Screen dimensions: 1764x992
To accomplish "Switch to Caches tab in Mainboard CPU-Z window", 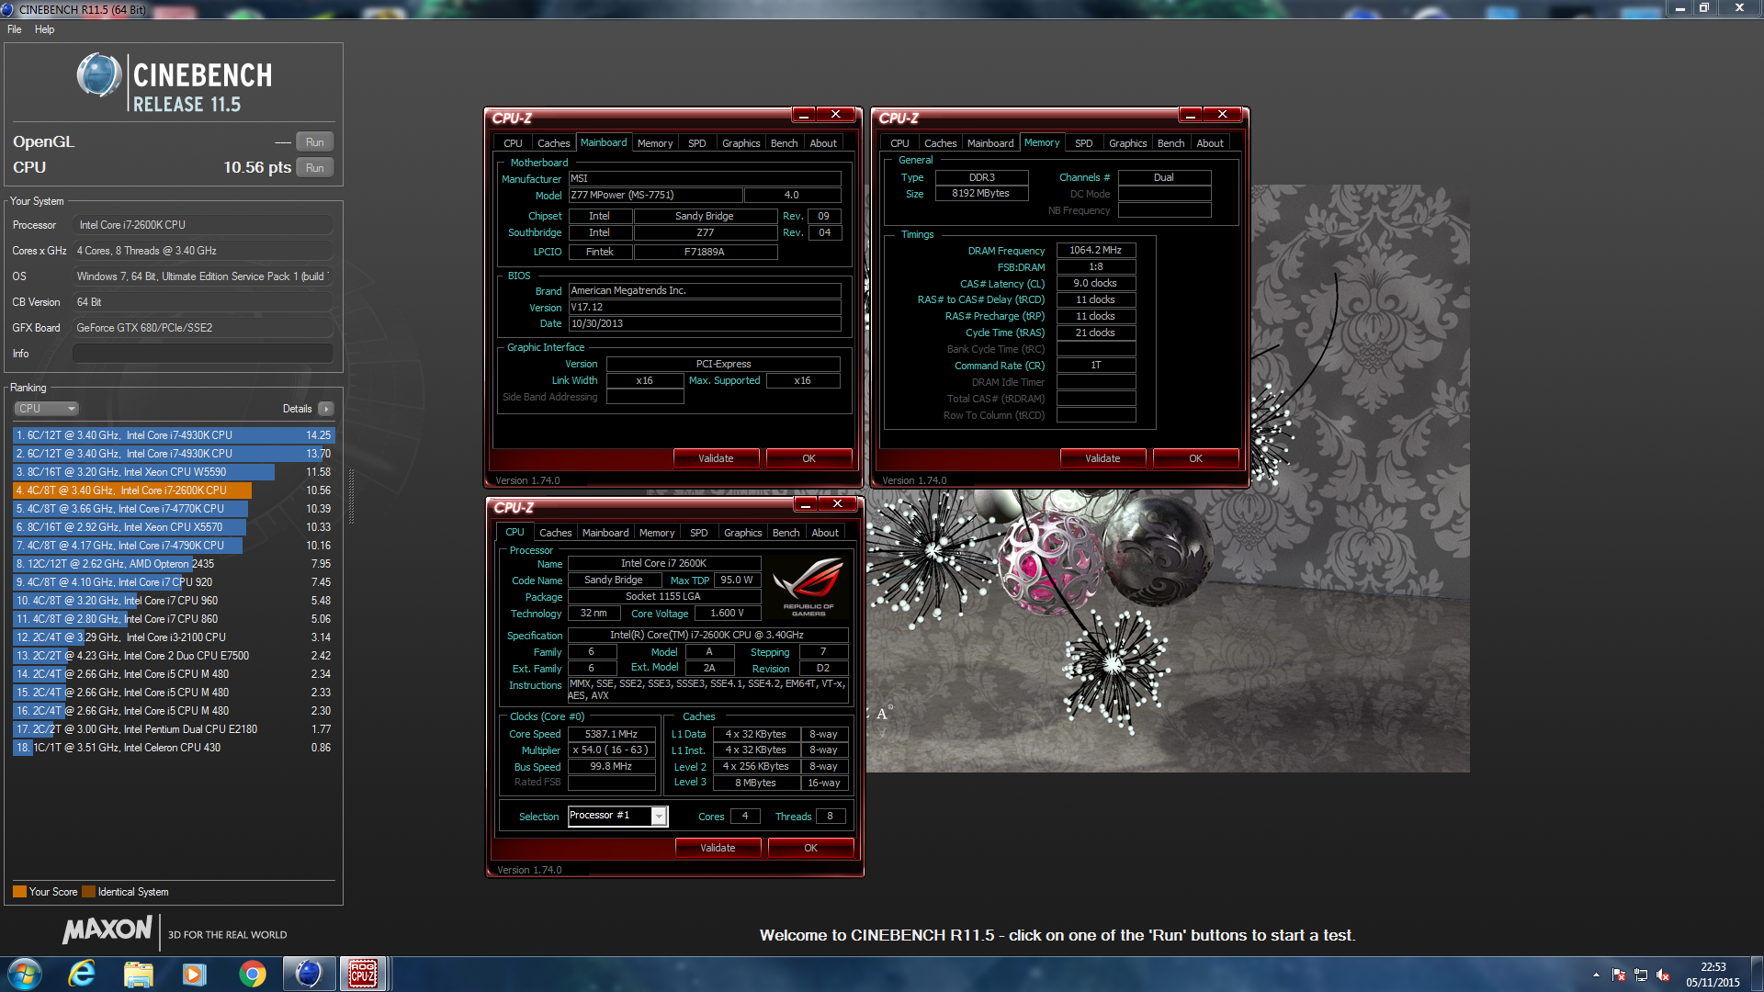I will pyautogui.click(x=553, y=143).
